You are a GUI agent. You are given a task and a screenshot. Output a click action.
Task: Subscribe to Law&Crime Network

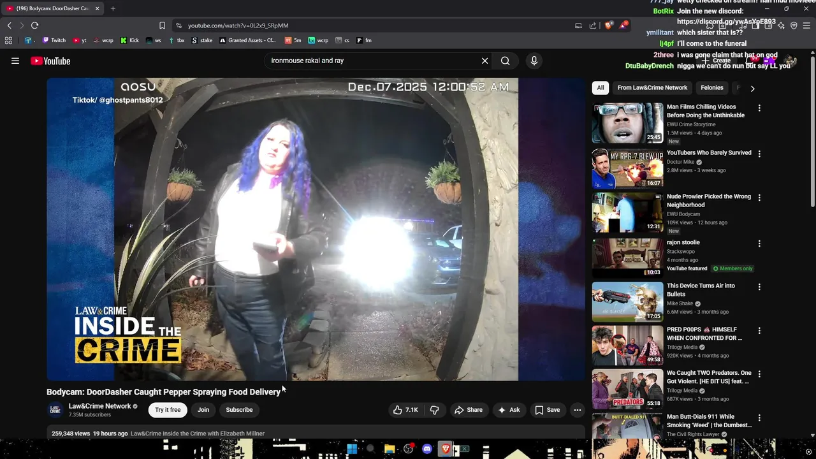tap(239, 410)
